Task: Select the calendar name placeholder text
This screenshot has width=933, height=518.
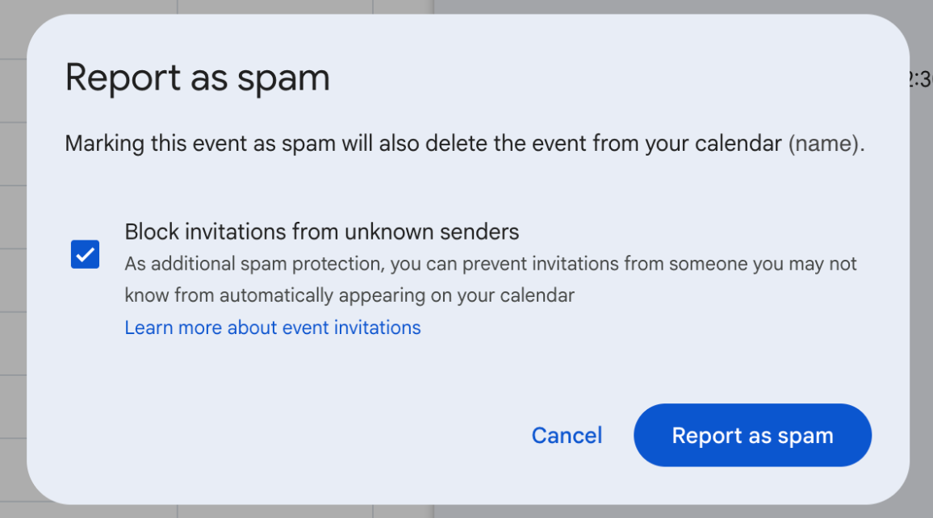Action: (x=825, y=144)
